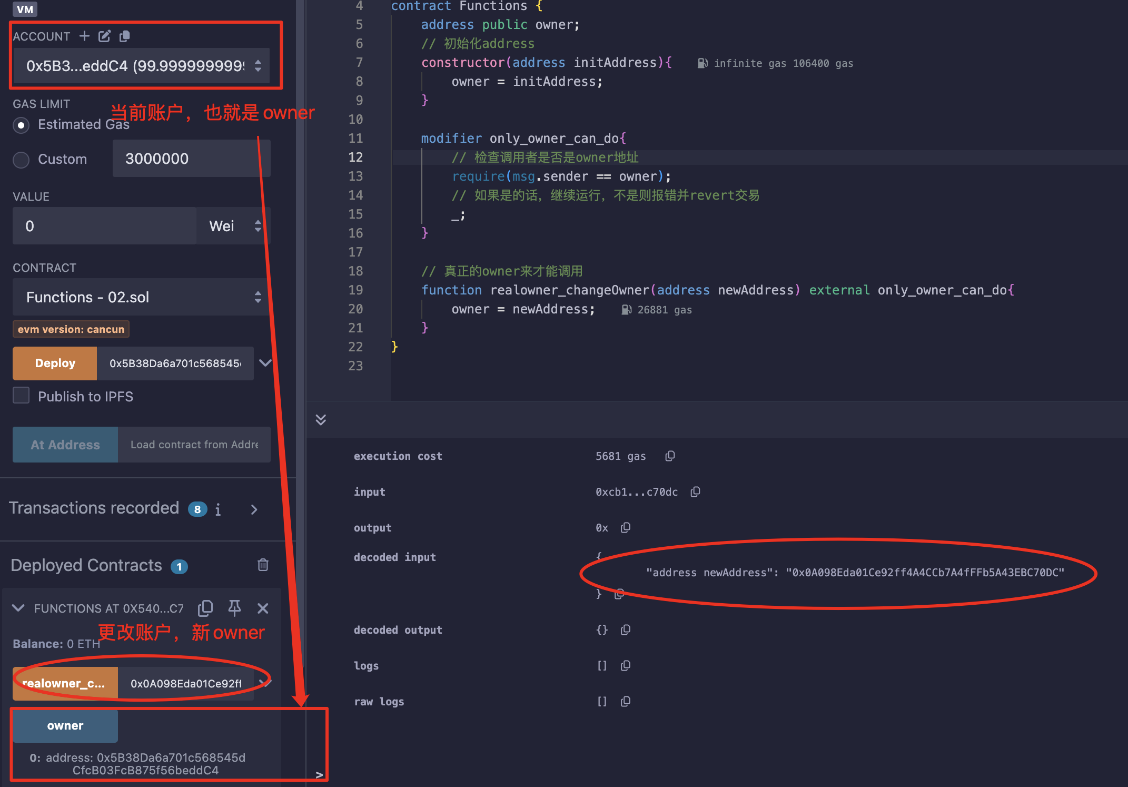Click the Transactions recorded count badge 8
The width and height of the screenshot is (1128, 787).
pyautogui.click(x=197, y=509)
